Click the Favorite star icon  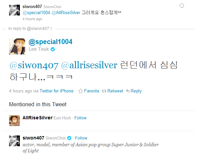(x=80, y=91)
